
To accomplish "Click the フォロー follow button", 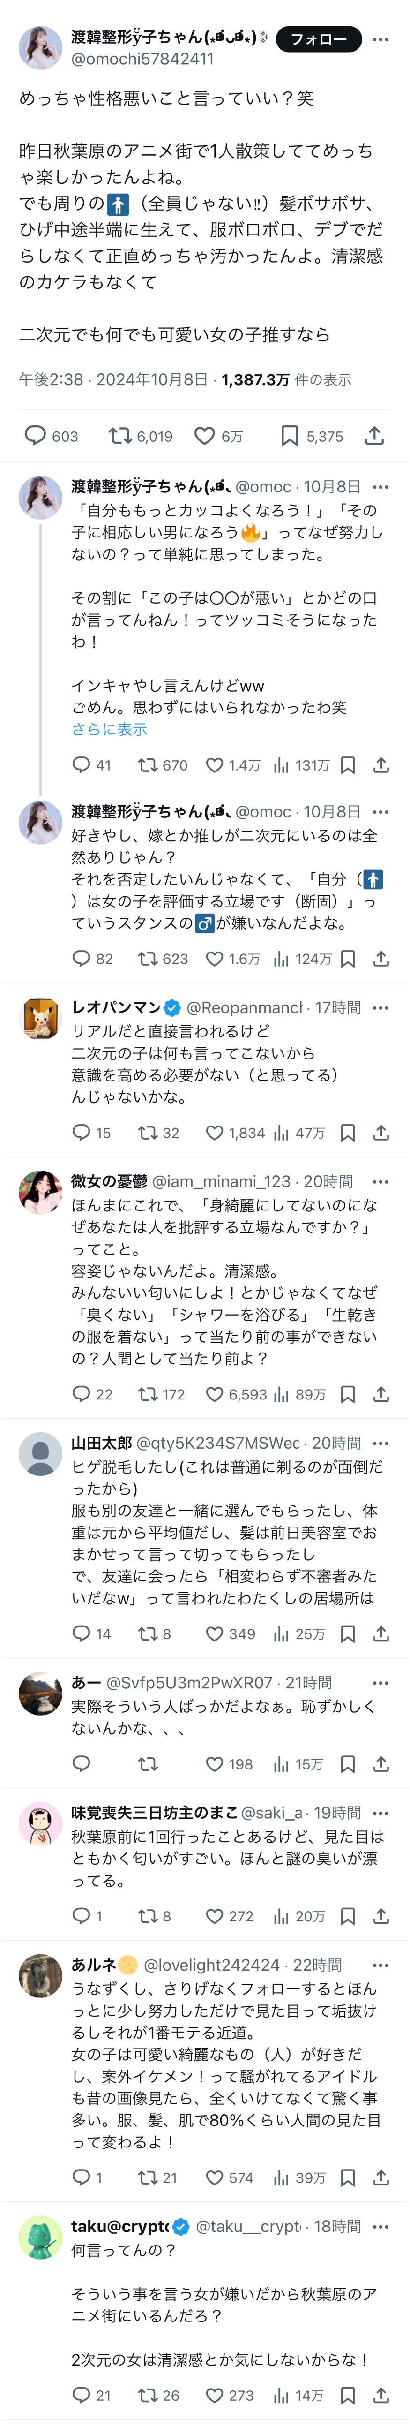I will tap(318, 39).
